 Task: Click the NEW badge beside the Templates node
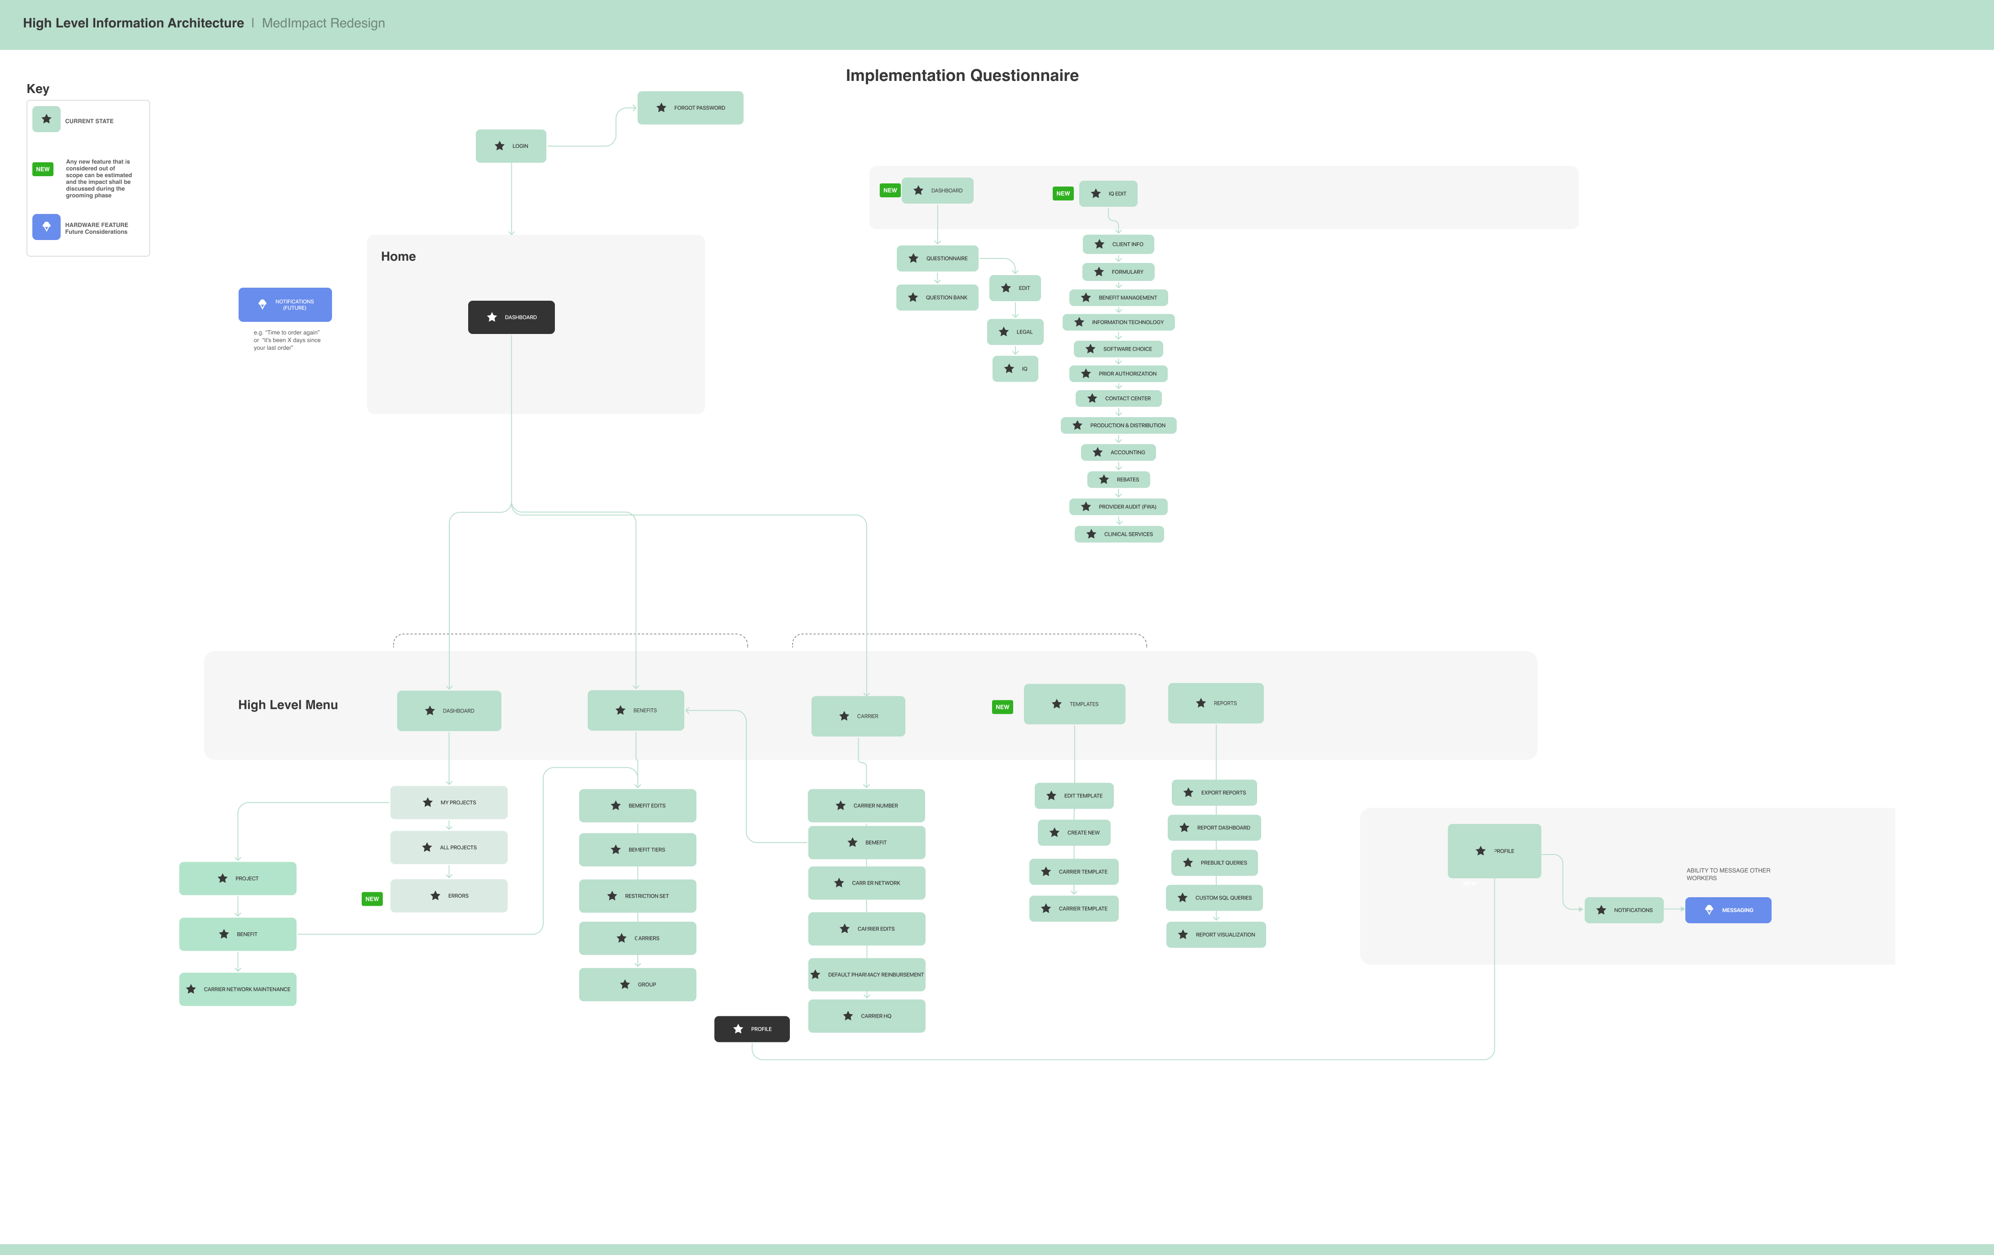(1002, 707)
